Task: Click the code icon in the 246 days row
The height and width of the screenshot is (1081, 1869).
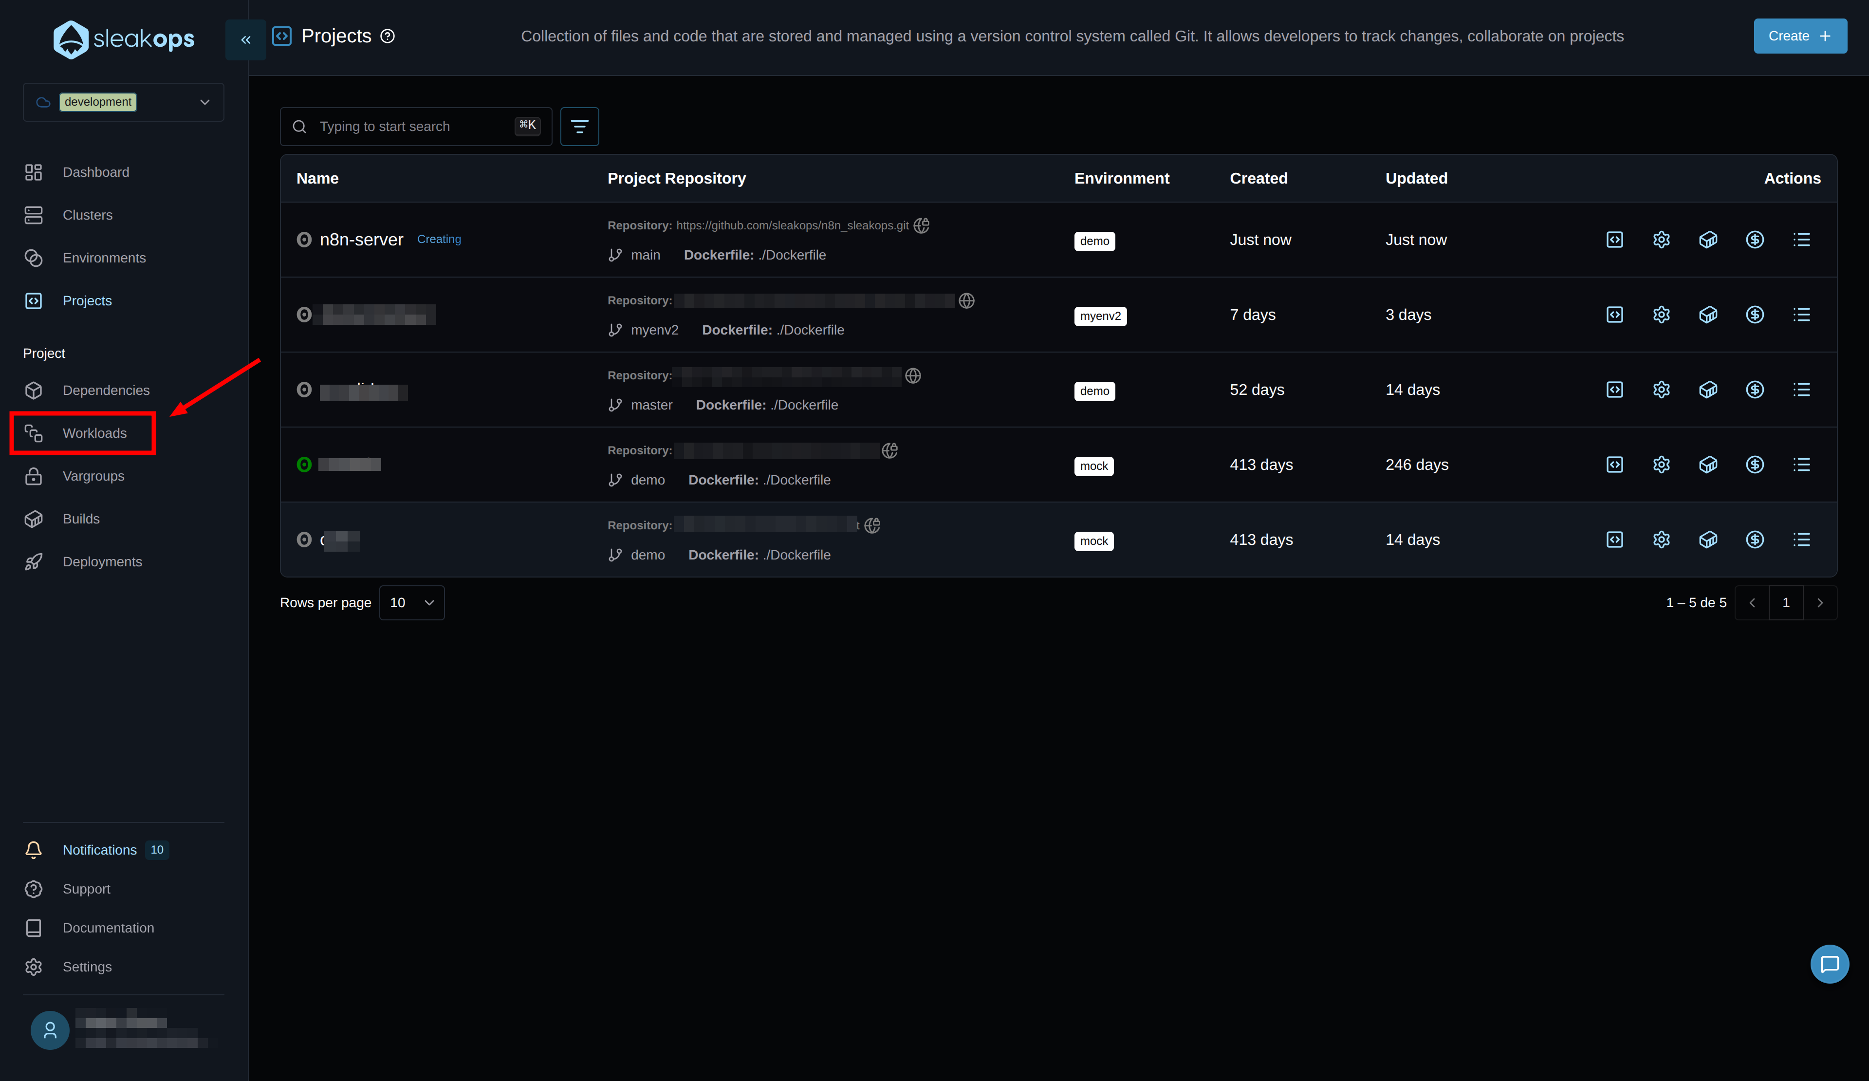Action: tap(1614, 465)
